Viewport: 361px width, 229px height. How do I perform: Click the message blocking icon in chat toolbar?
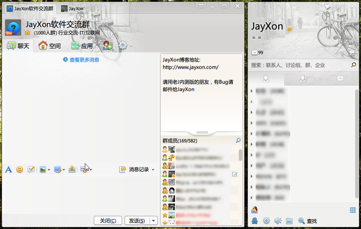[84, 170]
